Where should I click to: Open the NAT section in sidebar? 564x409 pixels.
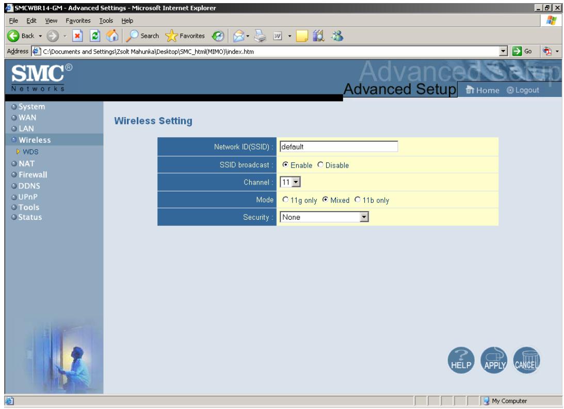tap(27, 163)
